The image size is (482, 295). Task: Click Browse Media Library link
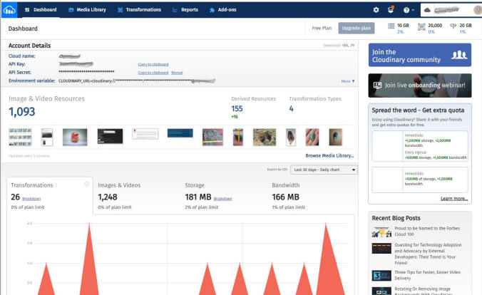[x=329, y=156]
